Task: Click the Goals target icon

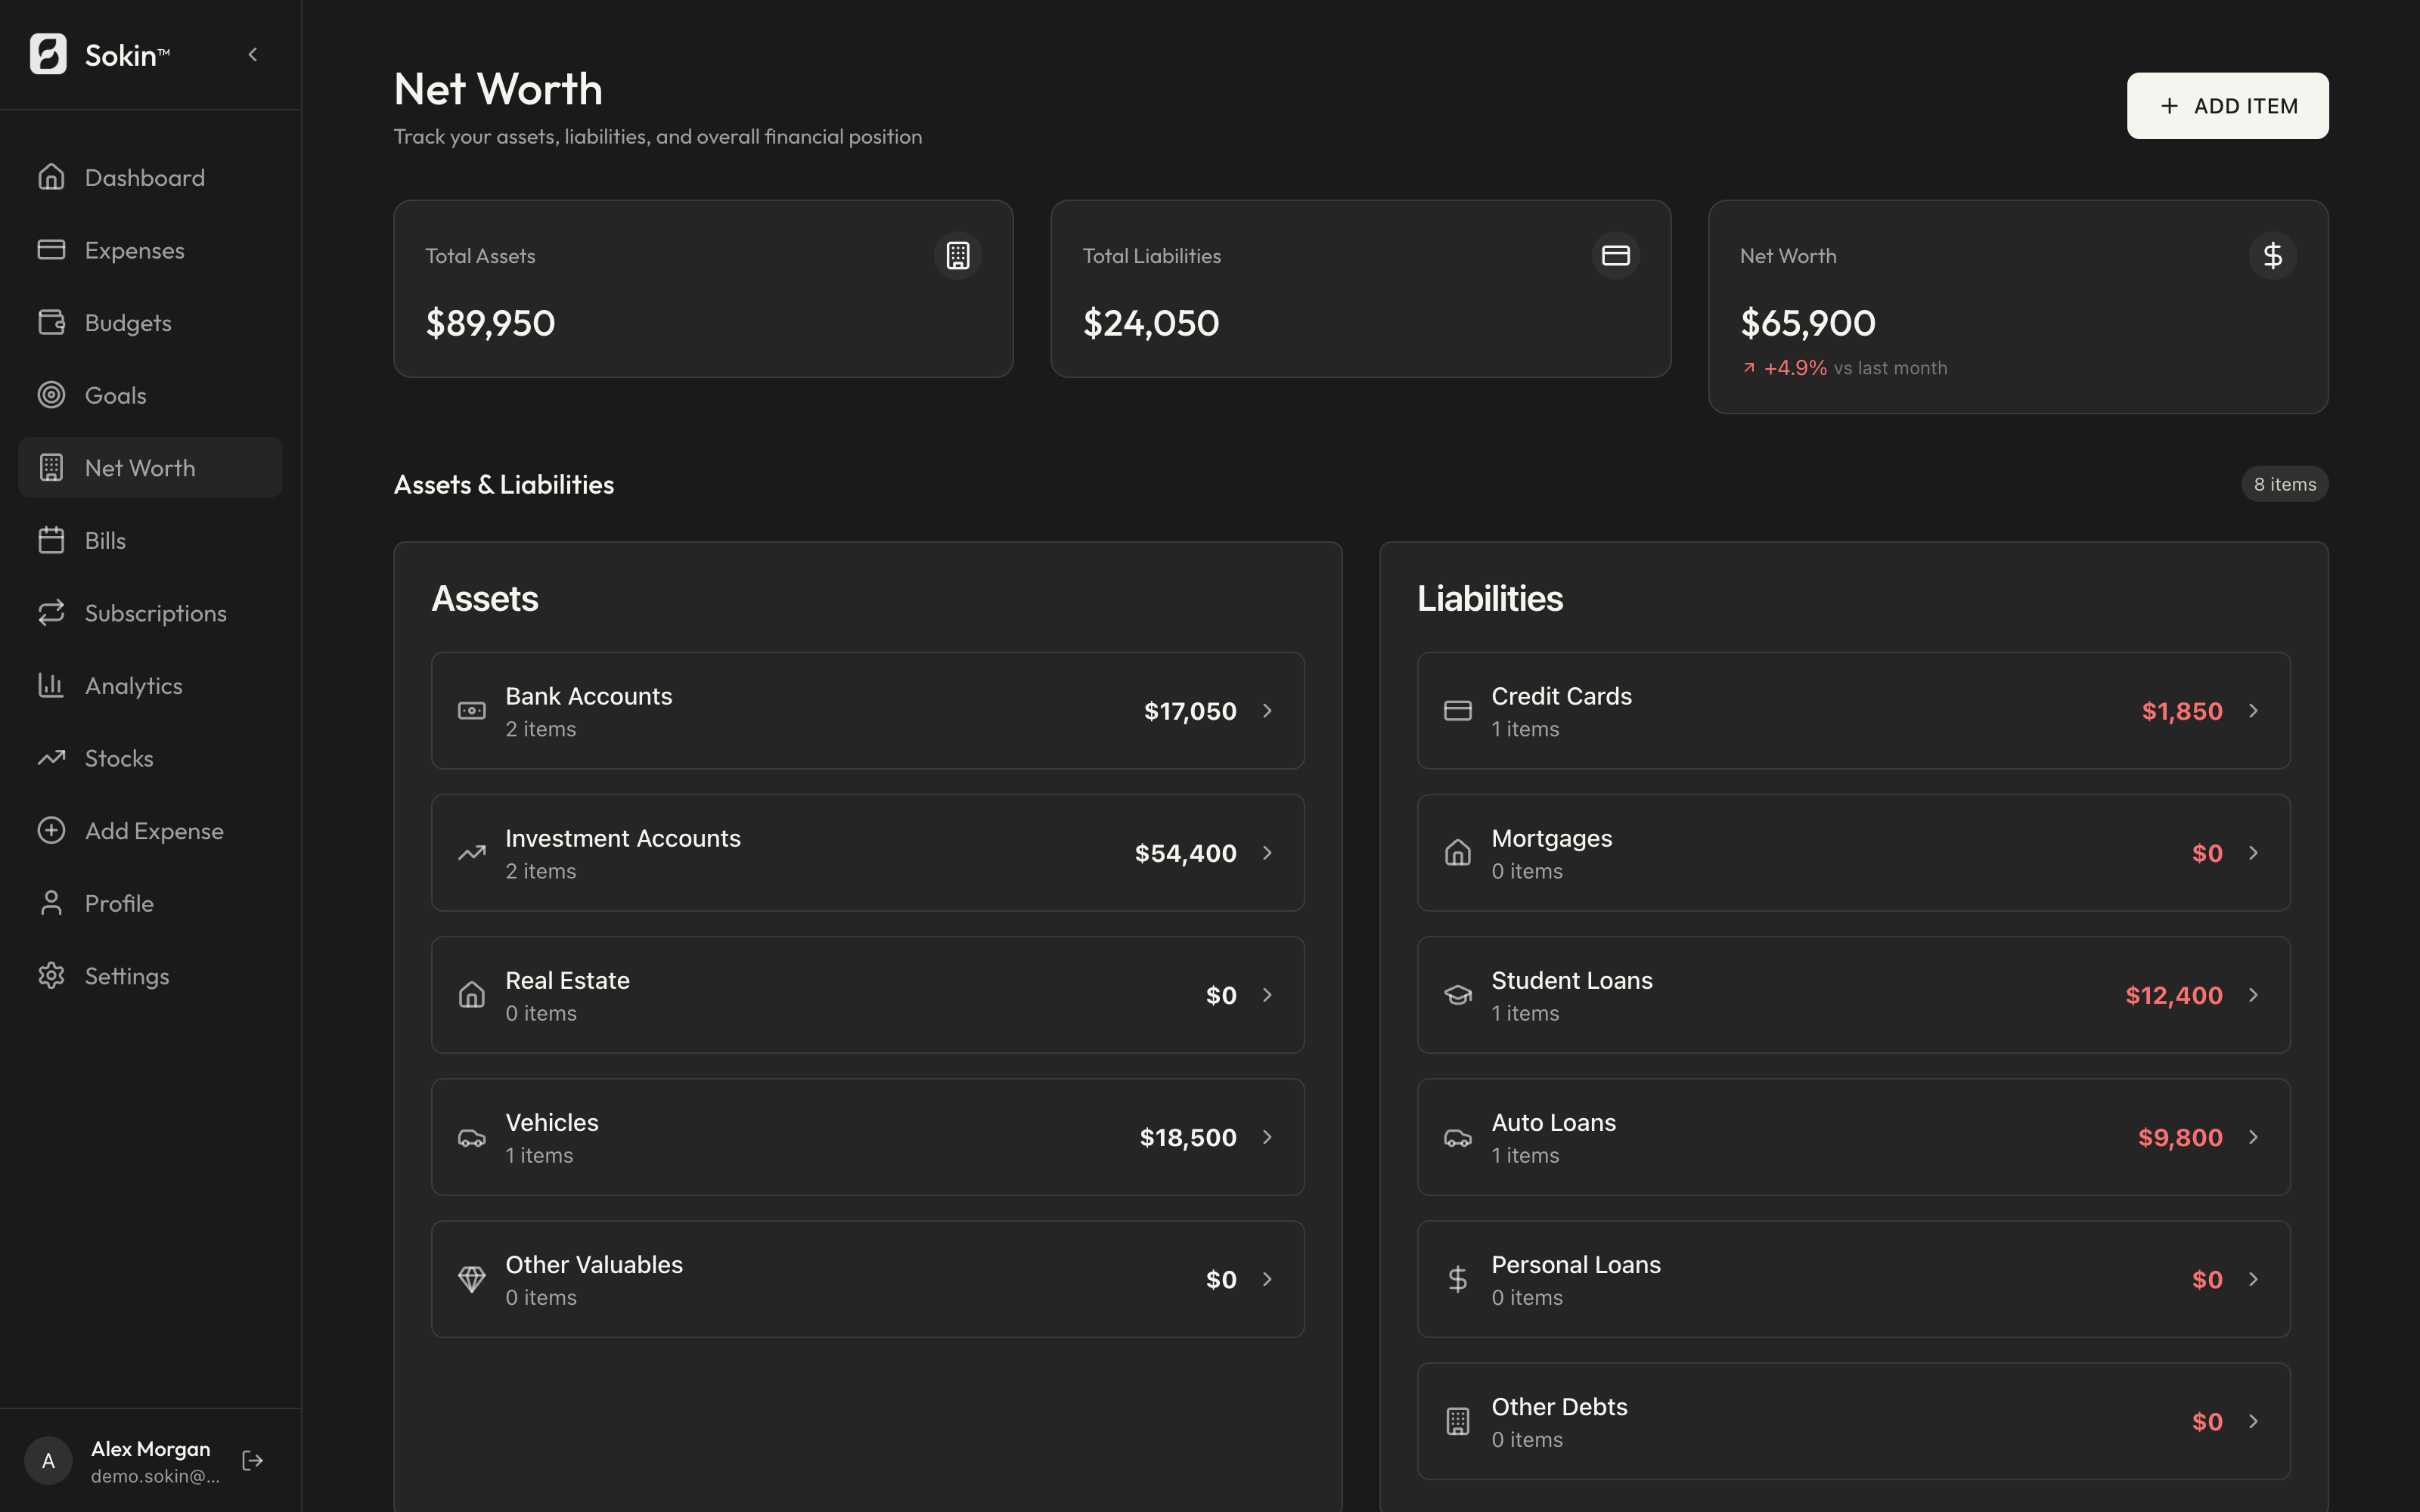Action: [51, 395]
